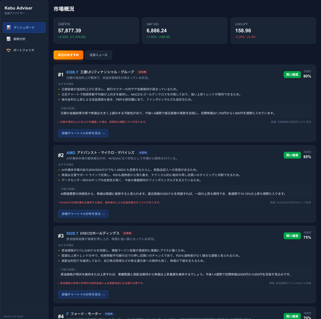Click the 銘柄分析 trend chart icon

point(9,39)
